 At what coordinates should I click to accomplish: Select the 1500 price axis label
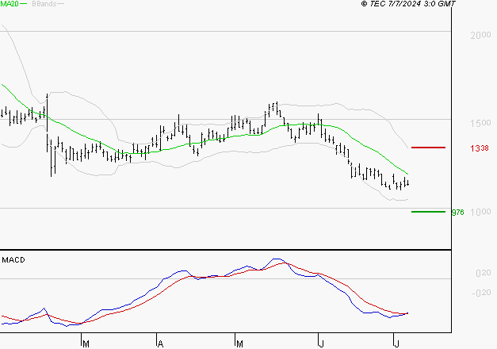[x=480, y=123]
